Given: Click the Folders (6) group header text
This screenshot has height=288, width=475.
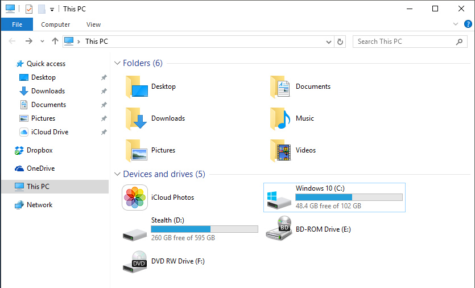Looking at the screenshot, I should tap(143, 63).
